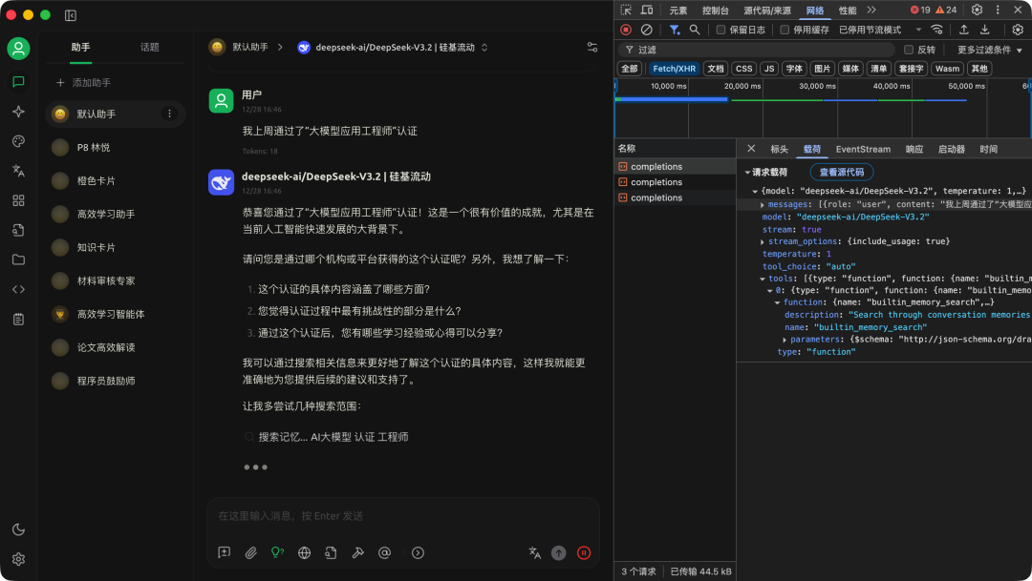Click the thinking mode lightbulb icon
This screenshot has width=1032, height=581.
coord(277,552)
